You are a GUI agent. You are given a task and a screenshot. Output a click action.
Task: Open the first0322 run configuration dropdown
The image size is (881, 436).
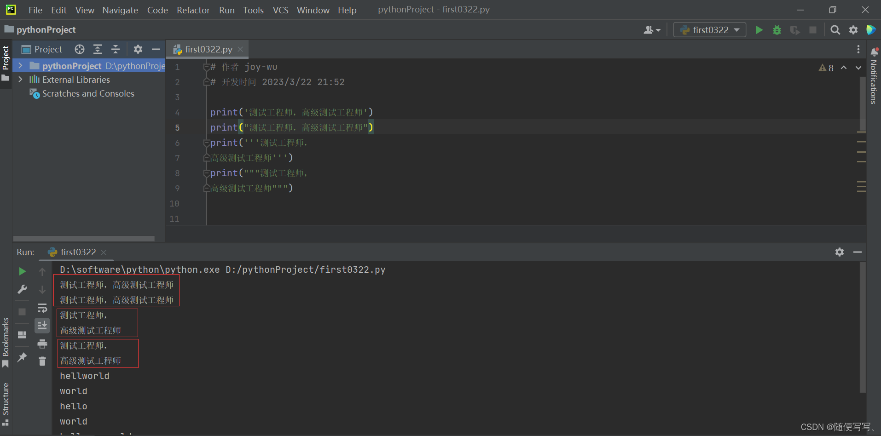709,30
